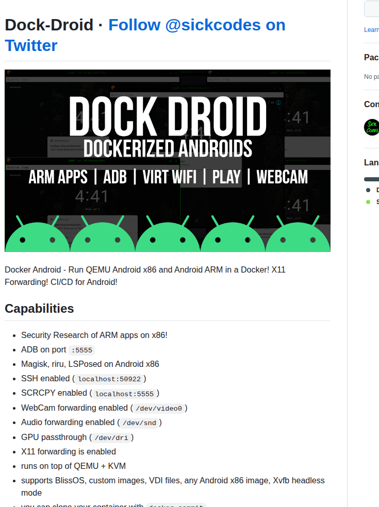The image size is (379, 507).
Task: Click the Learn link in sidebar
Action: point(371,30)
